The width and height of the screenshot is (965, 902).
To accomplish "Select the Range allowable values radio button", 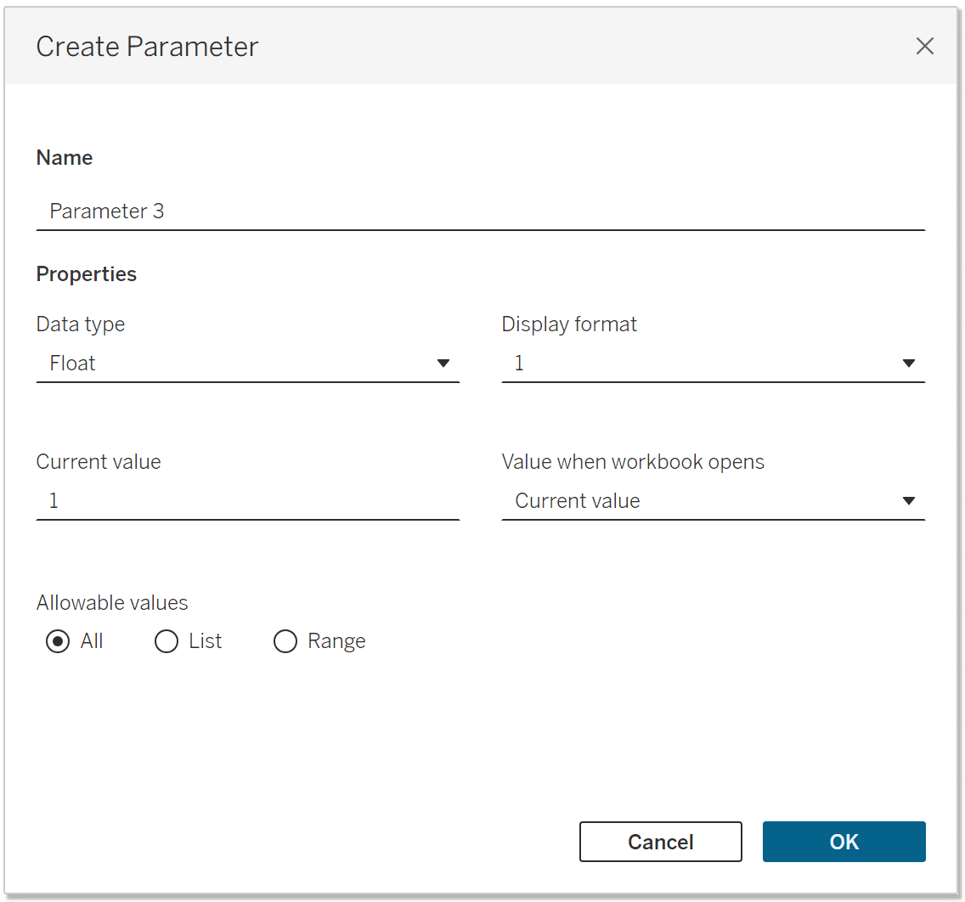I will [285, 641].
